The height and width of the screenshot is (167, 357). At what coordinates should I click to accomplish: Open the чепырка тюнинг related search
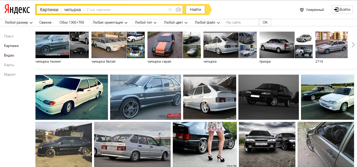pos(48,62)
